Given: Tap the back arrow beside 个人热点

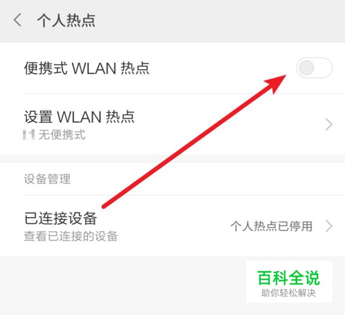Looking at the screenshot, I should 17,20.
